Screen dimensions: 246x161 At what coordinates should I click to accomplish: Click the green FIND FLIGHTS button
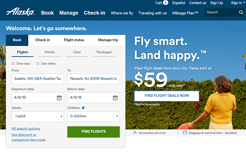[x=93, y=132]
